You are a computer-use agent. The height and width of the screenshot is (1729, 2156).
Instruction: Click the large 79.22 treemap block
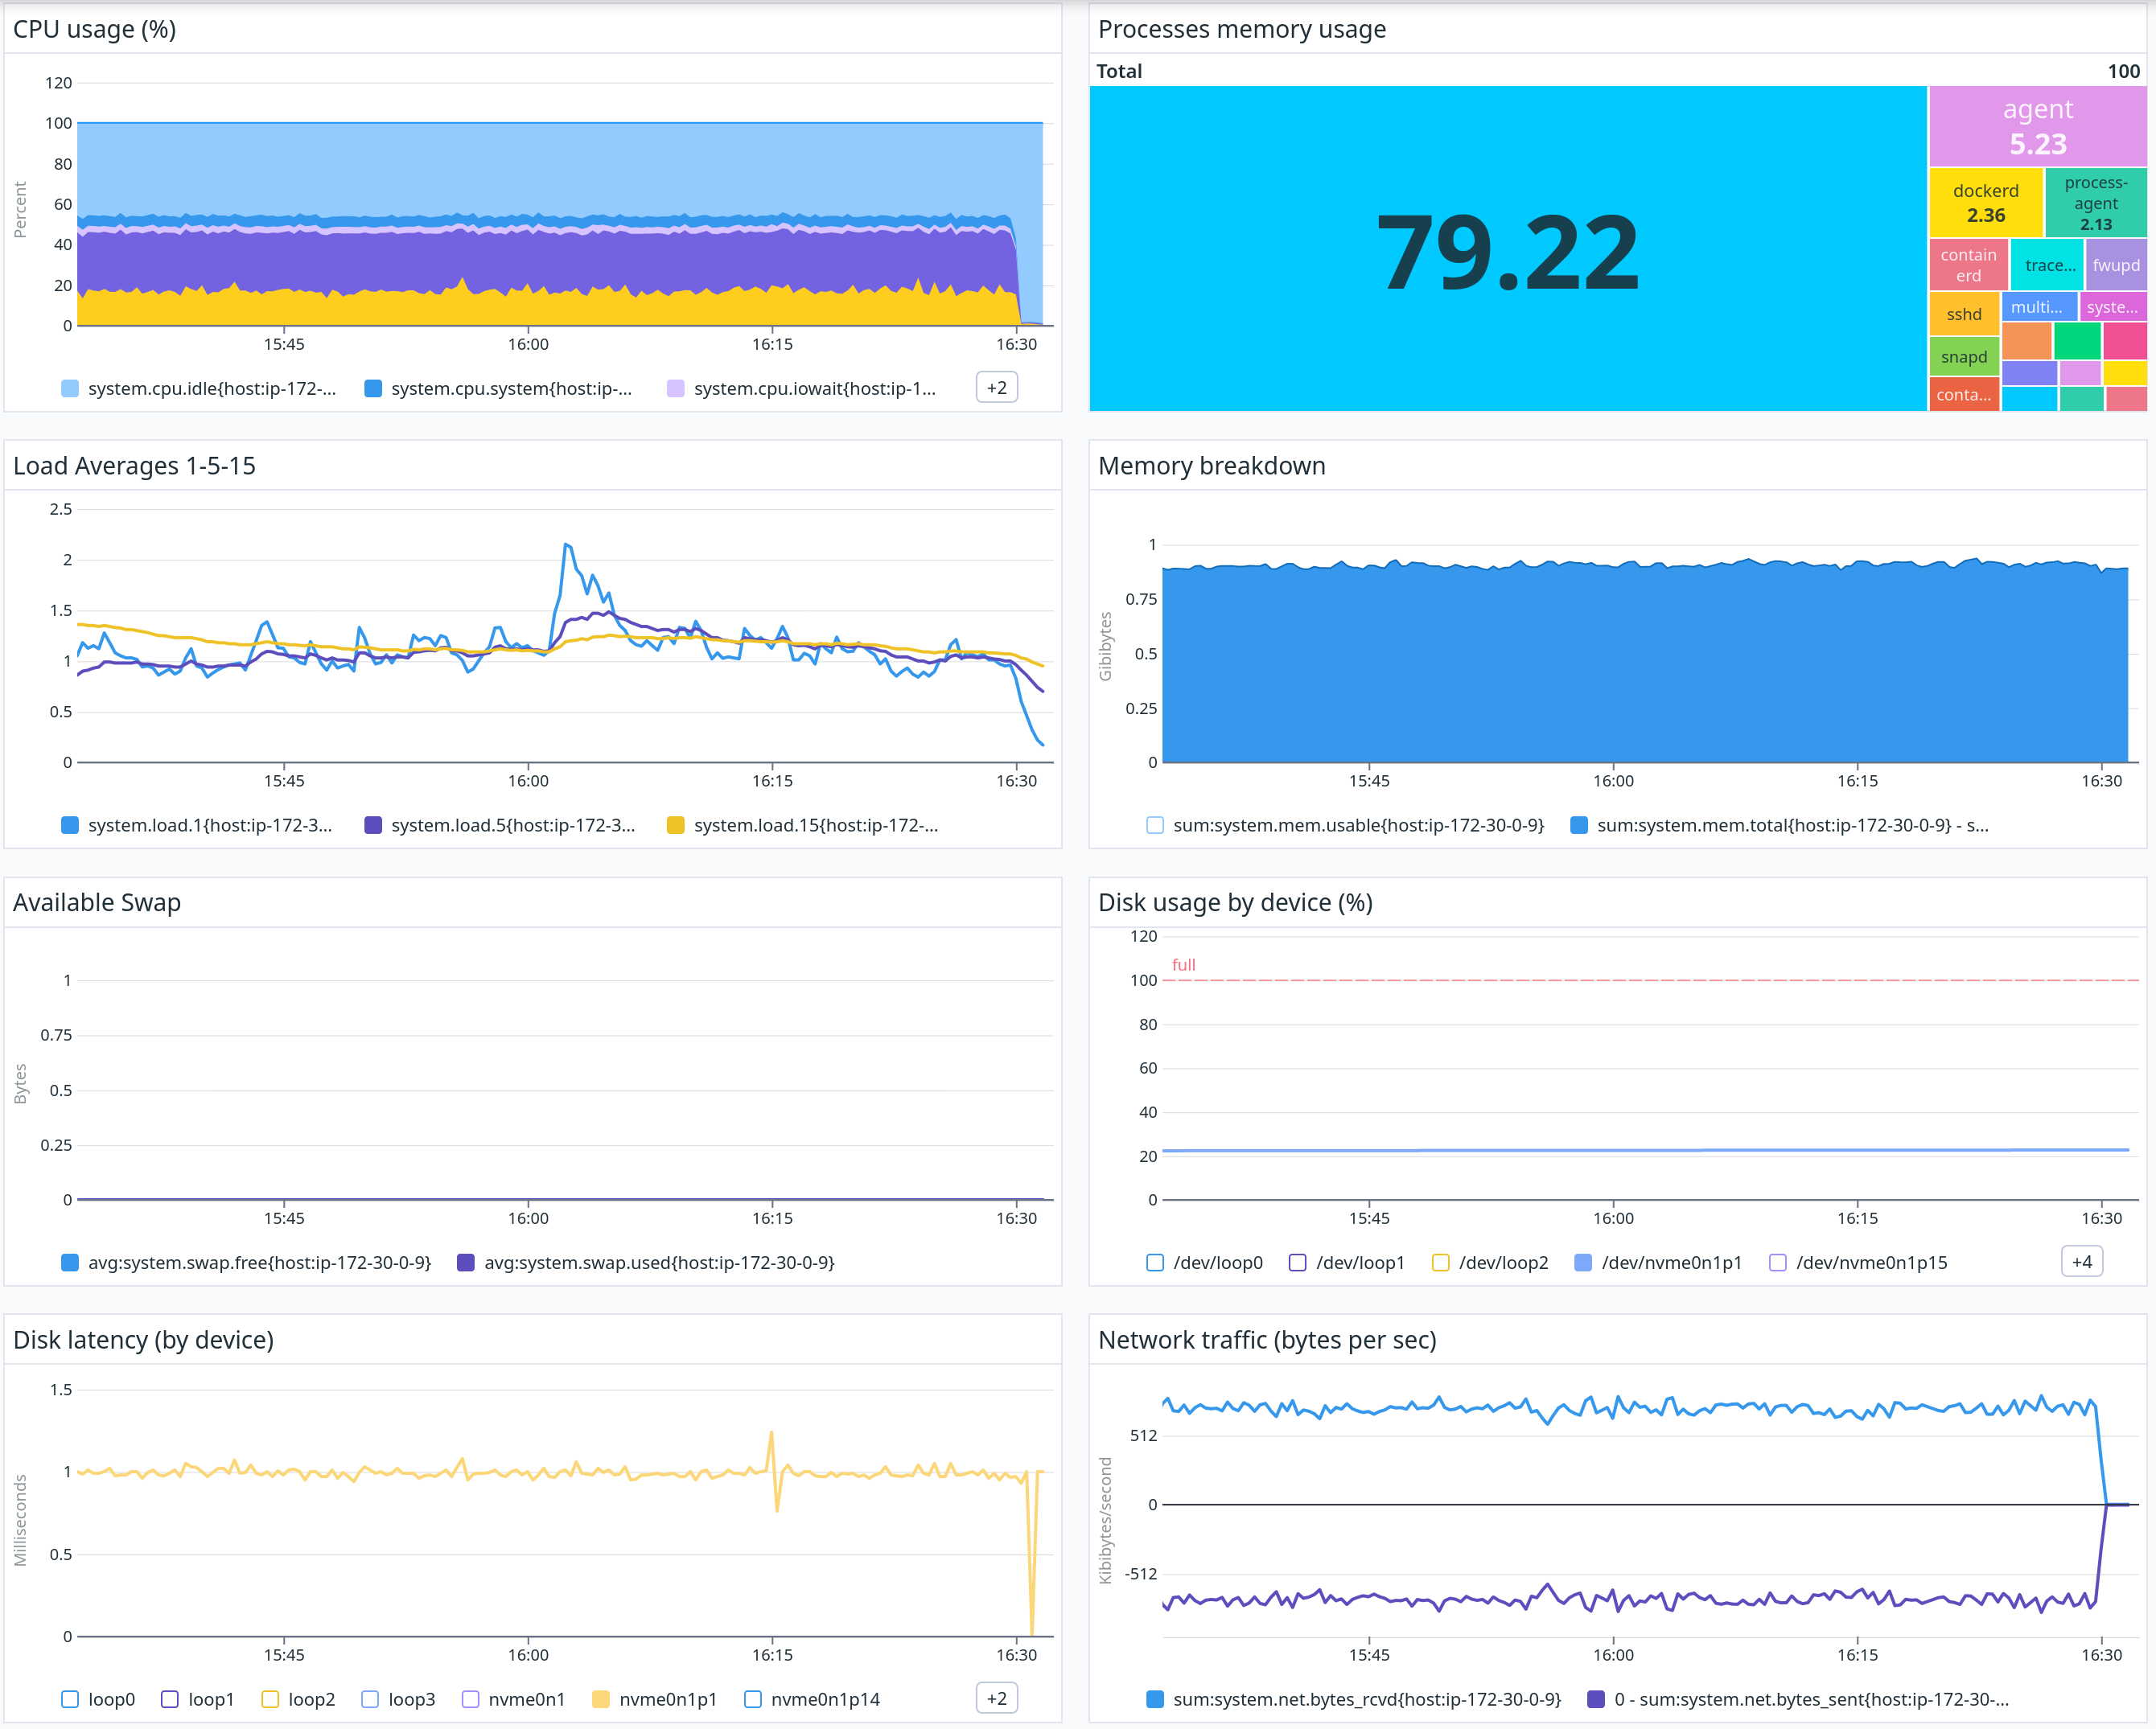click(x=1507, y=248)
